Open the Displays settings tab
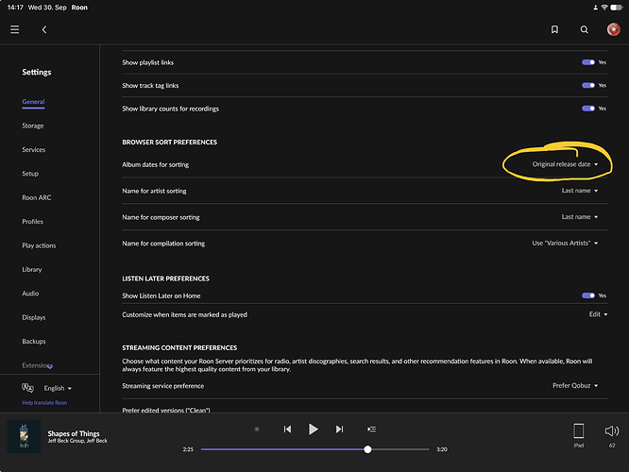The height and width of the screenshot is (472, 629). pos(34,317)
